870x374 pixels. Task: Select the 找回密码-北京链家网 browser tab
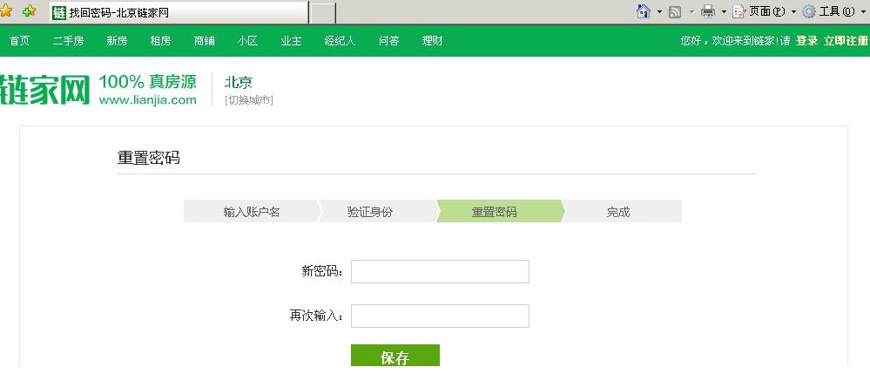click(x=179, y=12)
